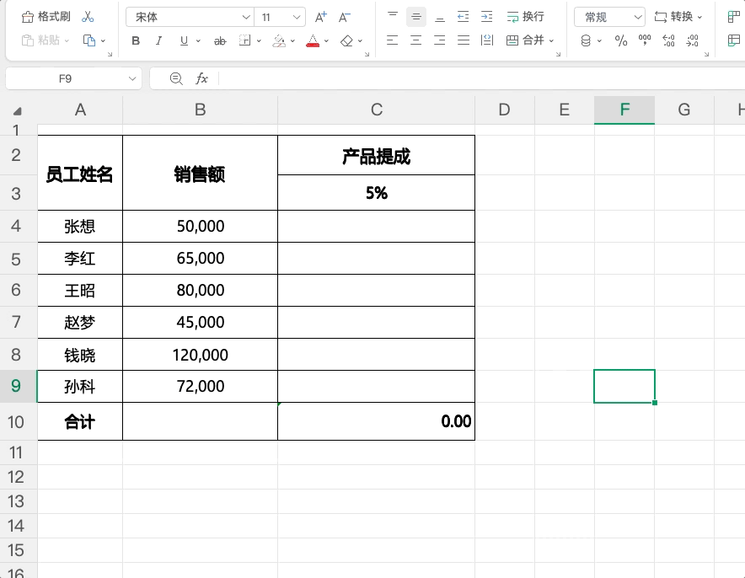
Task: Click the 合并 merge cells button
Action: (525, 40)
